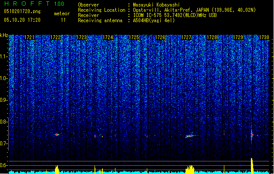Click the tallest yellow power bar near 1729
This screenshot has width=274, height=174.
(252, 166)
